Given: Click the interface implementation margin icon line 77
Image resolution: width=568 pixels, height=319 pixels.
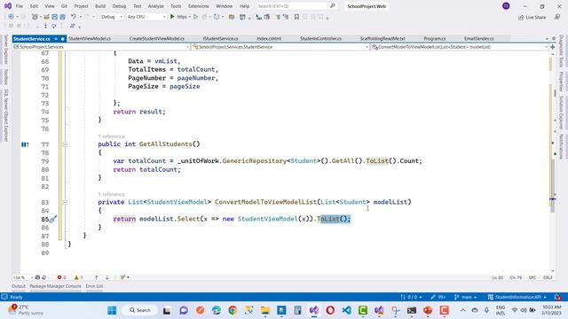Looking at the screenshot, I should [25, 144].
